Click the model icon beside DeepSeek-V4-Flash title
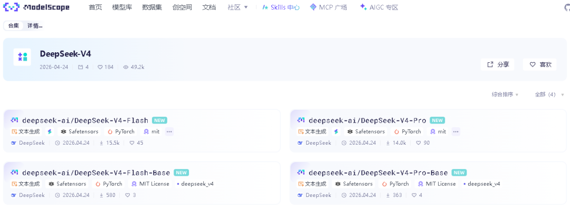Viewport: 570px width, 217px height. point(15,120)
